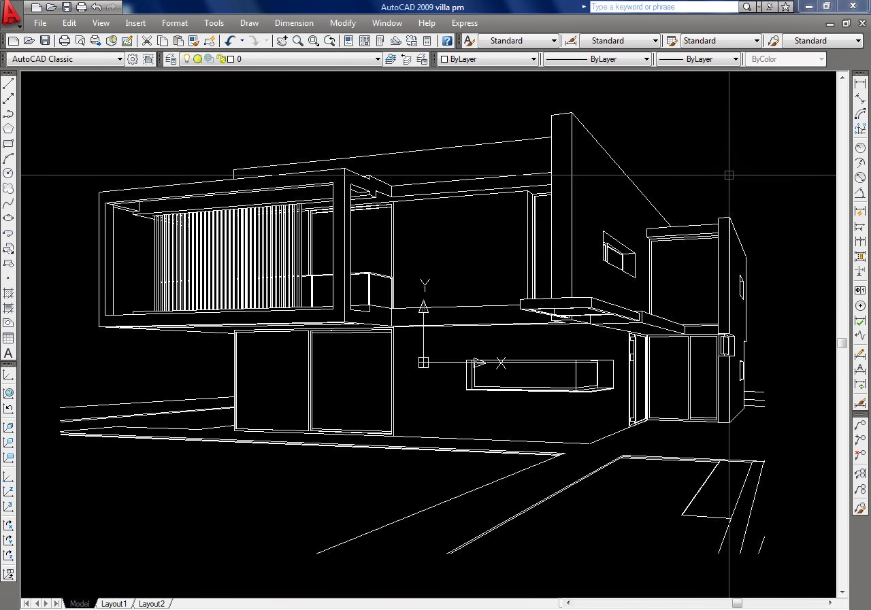Toggle layer 0 on or off via lightbulb
The height and width of the screenshot is (610, 871).
coord(186,59)
